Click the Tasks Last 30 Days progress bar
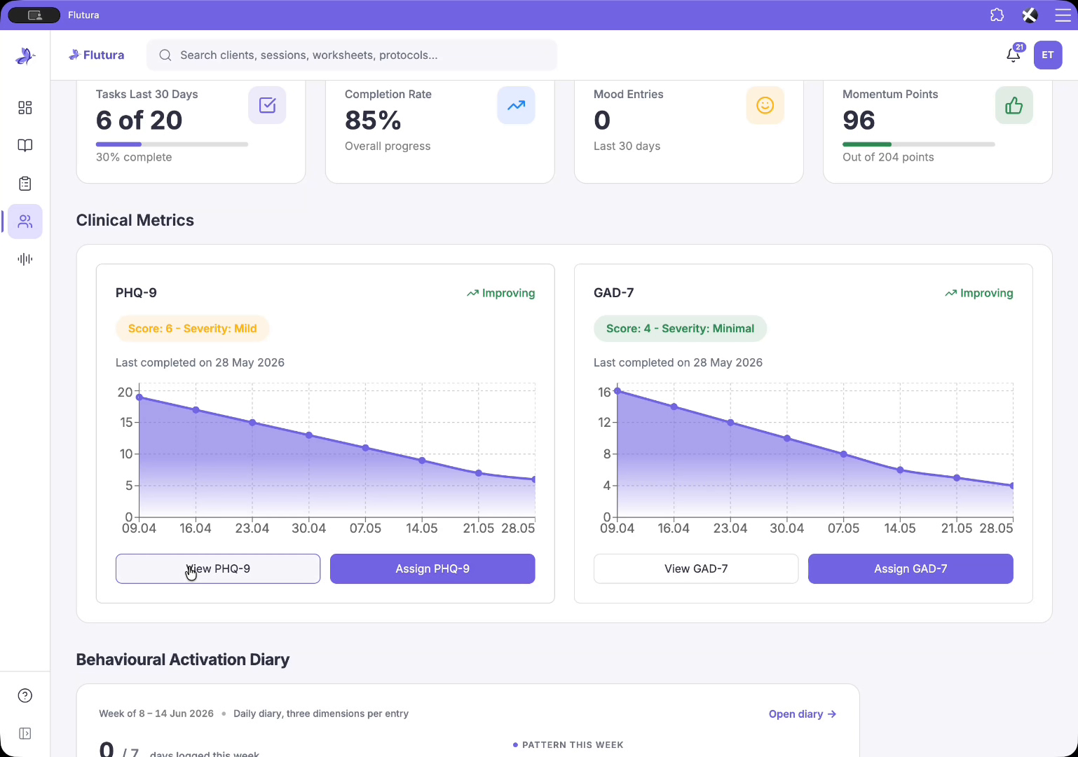Image resolution: width=1078 pixels, height=757 pixels. point(172,144)
